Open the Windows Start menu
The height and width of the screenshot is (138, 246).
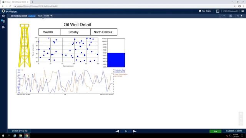click(3, 135)
